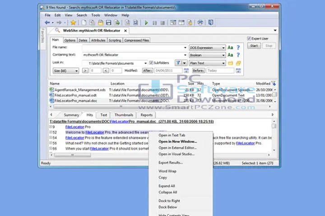Viewport: 325px width, 216px height.
Task: Open the Search menu
Action: tap(82, 15)
